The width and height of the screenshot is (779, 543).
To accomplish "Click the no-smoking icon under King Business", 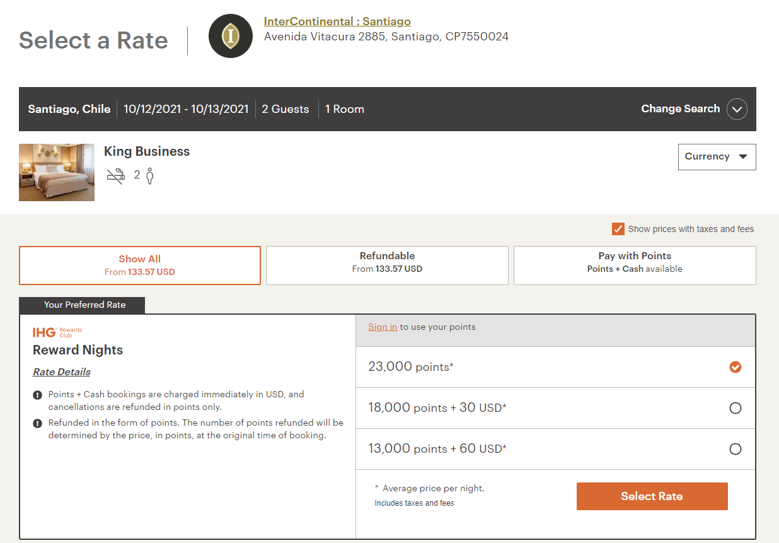I will tap(116, 175).
